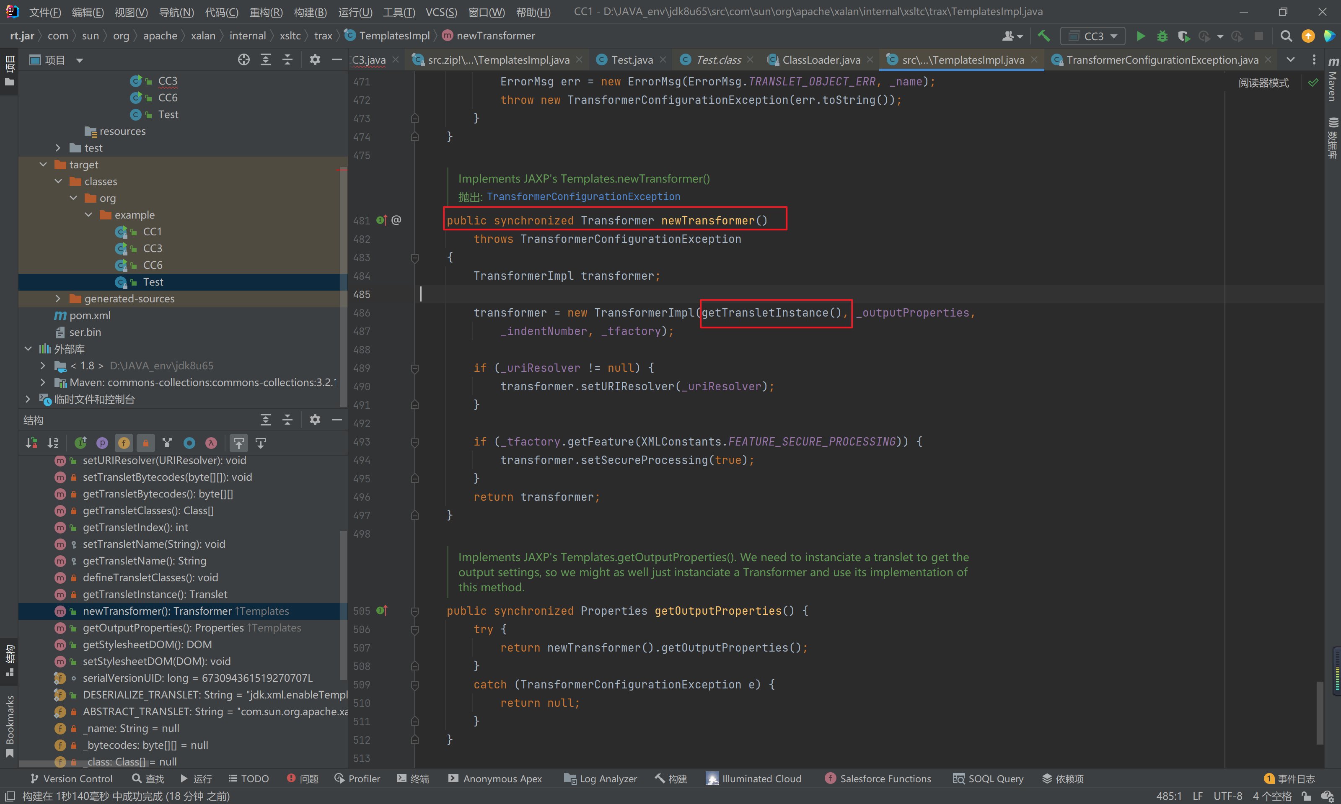Toggle show properties in Structure

[x=102, y=443]
